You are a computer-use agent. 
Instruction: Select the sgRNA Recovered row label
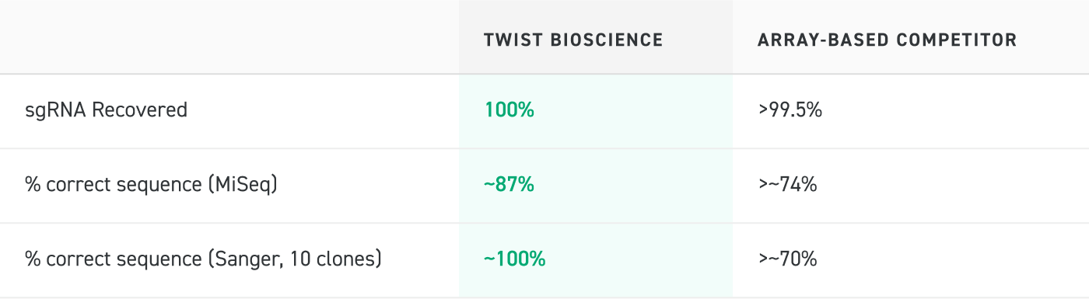106,110
